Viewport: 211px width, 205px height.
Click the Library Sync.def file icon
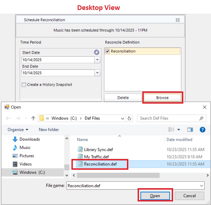pyautogui.click(x=80, y=149)
